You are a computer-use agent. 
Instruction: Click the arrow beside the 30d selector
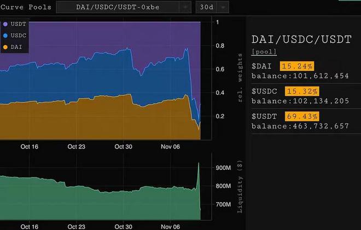tap(224, 7)
